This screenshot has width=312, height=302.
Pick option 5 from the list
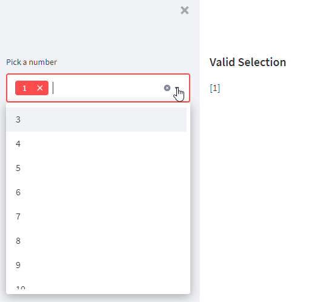click(96, 168)
